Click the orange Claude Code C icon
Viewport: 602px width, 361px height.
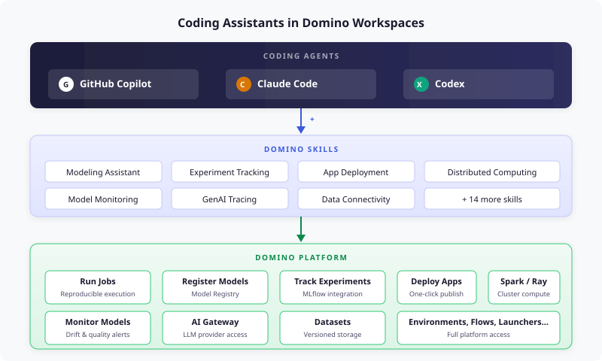[x=243, y=84]
